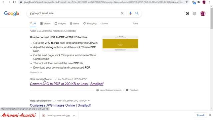Click snippet heading How to convert JPG to PDF
The height and width of the screenshot is (120, 213).
pos(59,37)
